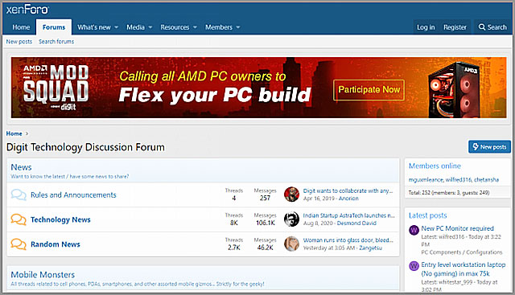
Task: Click the 46.2K messages count
Action: pyautogui.click(x=265, y=248)
